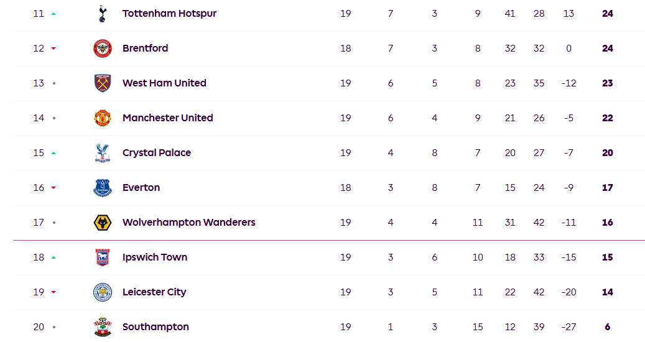Open the Crystal Palace team link

point(157,153)
